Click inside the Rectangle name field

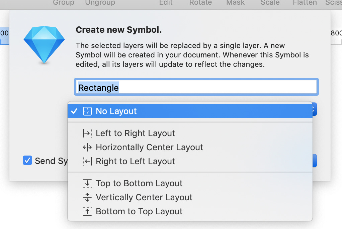[196, 87]
